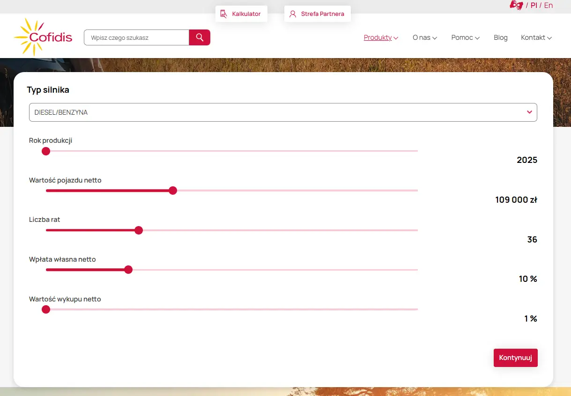Click the Cofidis sun logo
Screen dimensions: 571x396
point(43,37)
